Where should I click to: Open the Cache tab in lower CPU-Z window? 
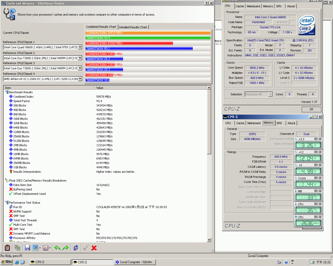click(x=240, y=123)
